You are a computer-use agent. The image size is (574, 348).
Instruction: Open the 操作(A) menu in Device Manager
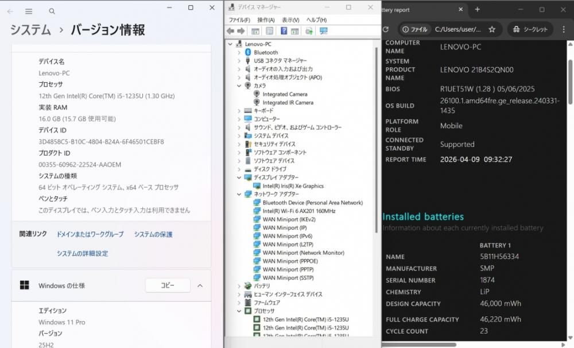pyautogui.click(x=266, y=20)
